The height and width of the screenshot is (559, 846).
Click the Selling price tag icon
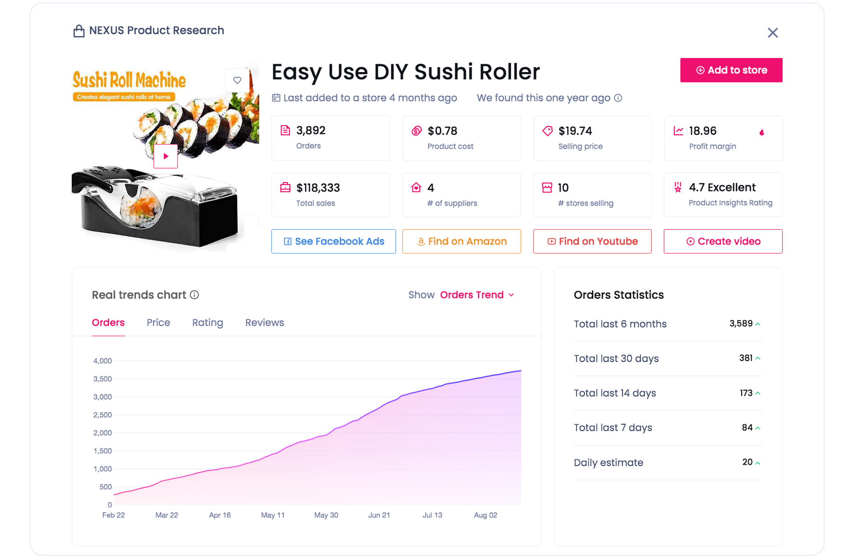click(x=547, y=131)
